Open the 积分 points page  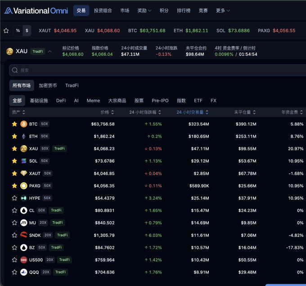pyautogui.click(x=164, y=10)
